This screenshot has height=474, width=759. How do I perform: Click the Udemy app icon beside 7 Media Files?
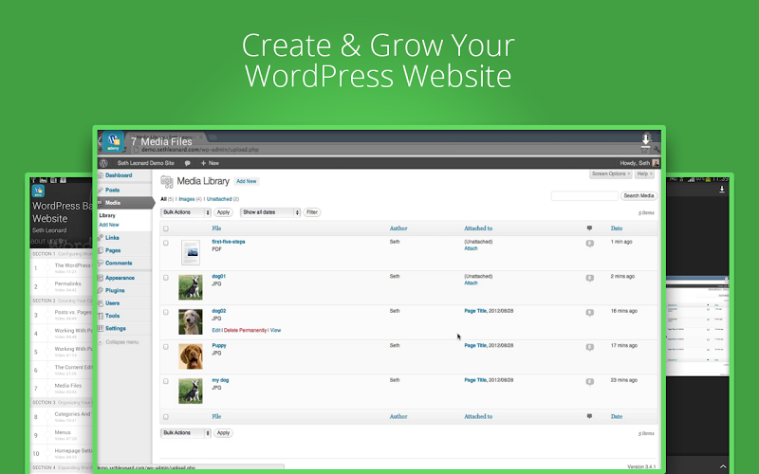tap(113, 141)
